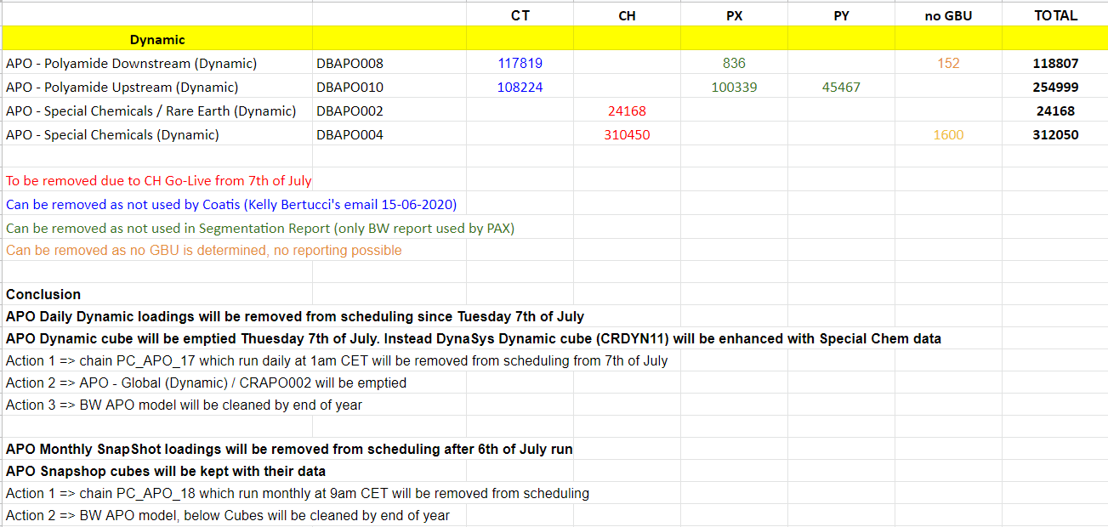Select the CT column header cell
1108x527 pixels.
point(520,15)
